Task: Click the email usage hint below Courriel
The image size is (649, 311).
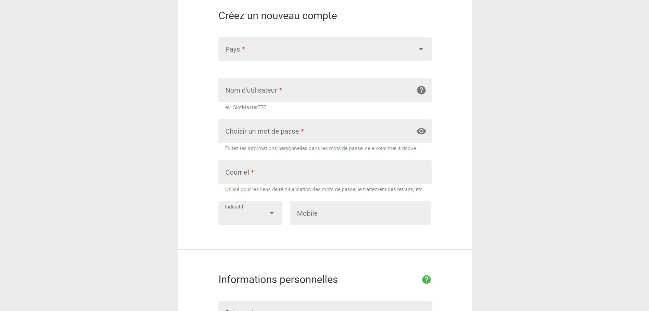Action: pyautogui.click(x=324, y=189)
